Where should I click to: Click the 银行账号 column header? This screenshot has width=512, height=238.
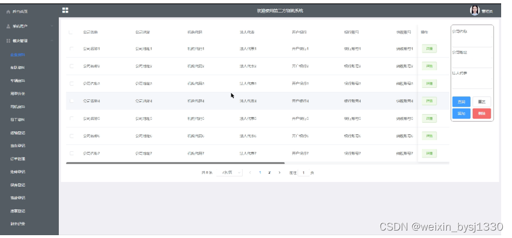(351, 33)
